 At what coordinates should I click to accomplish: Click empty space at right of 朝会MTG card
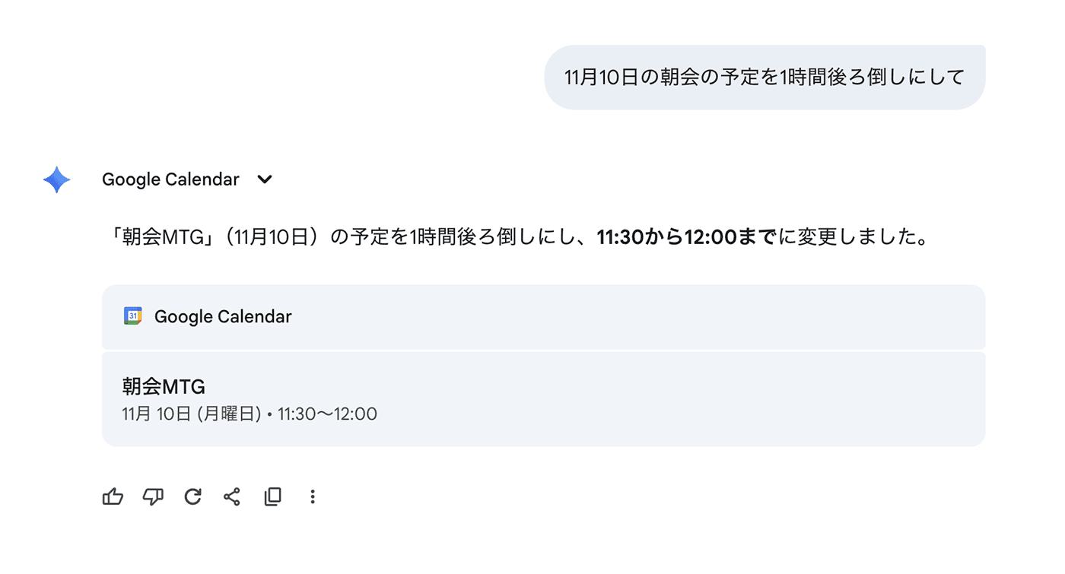tap(685, 399)
